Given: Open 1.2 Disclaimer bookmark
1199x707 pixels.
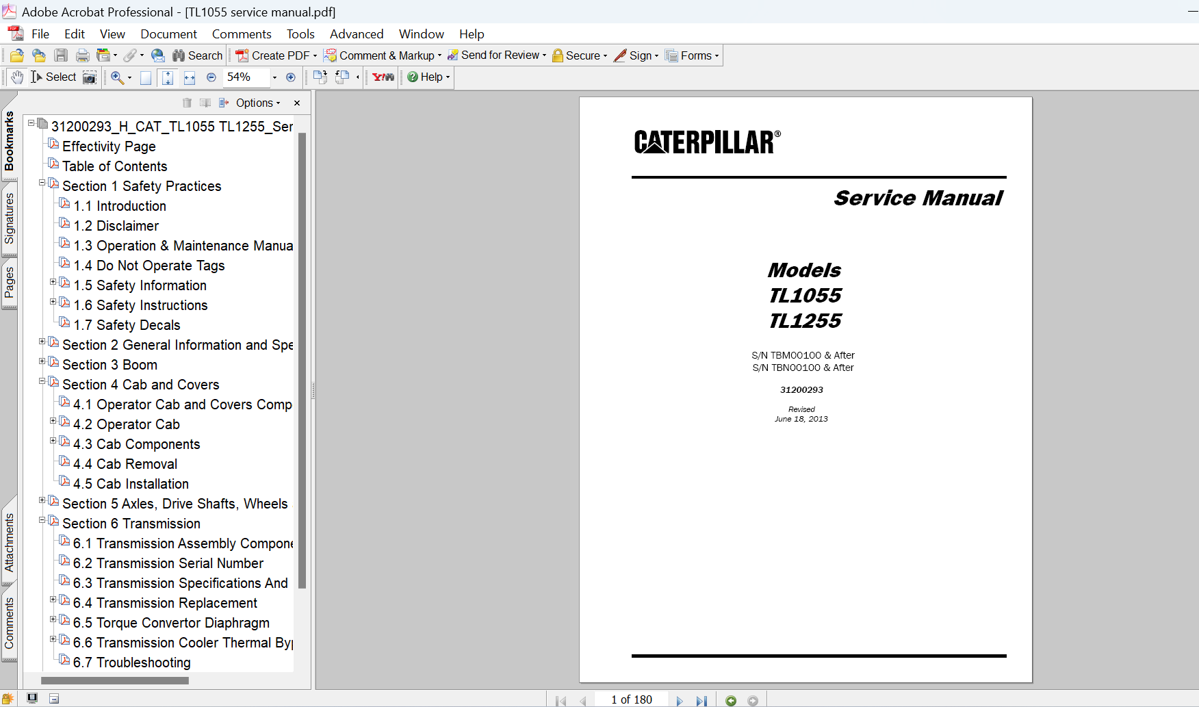Looking at the screenshot, I should (x=116, y=226).
